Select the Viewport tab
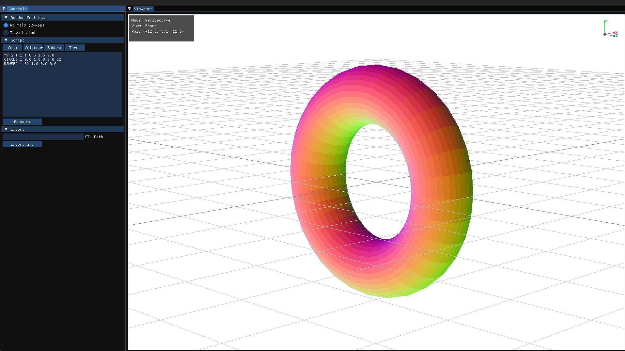The width and height of the screenshot is (625, 351). click(x=143, y=9)
